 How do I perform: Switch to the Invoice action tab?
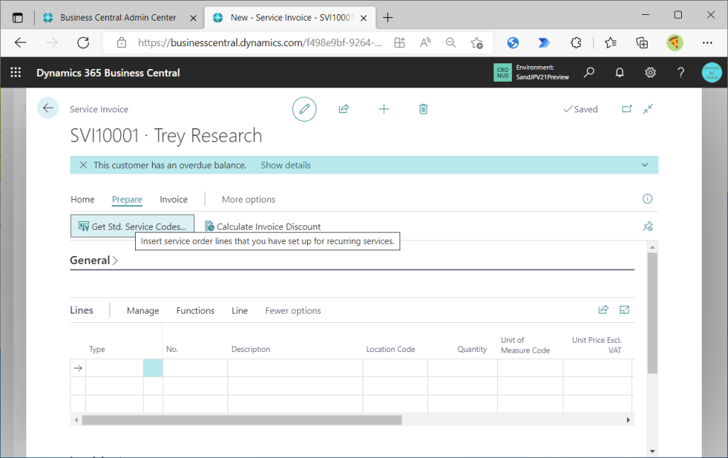pos(173,199)
